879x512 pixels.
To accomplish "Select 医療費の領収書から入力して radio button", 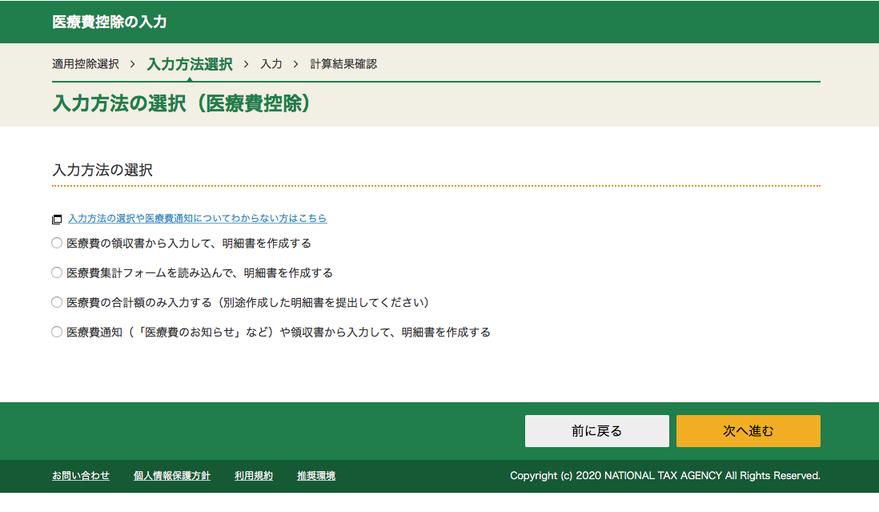I will (57, 243).
